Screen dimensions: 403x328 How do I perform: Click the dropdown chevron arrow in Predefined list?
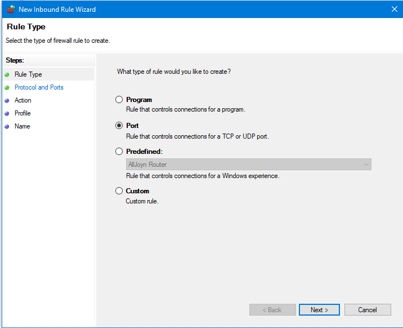tap(366, 165)
